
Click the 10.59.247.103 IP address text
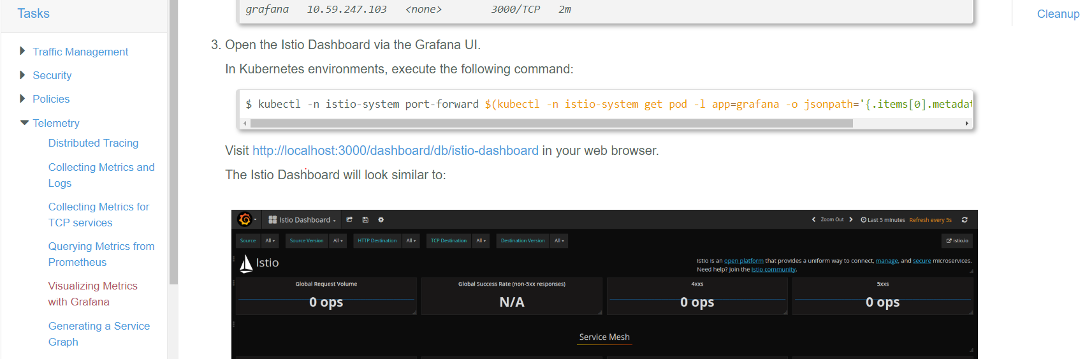click(x=347, y=10)
